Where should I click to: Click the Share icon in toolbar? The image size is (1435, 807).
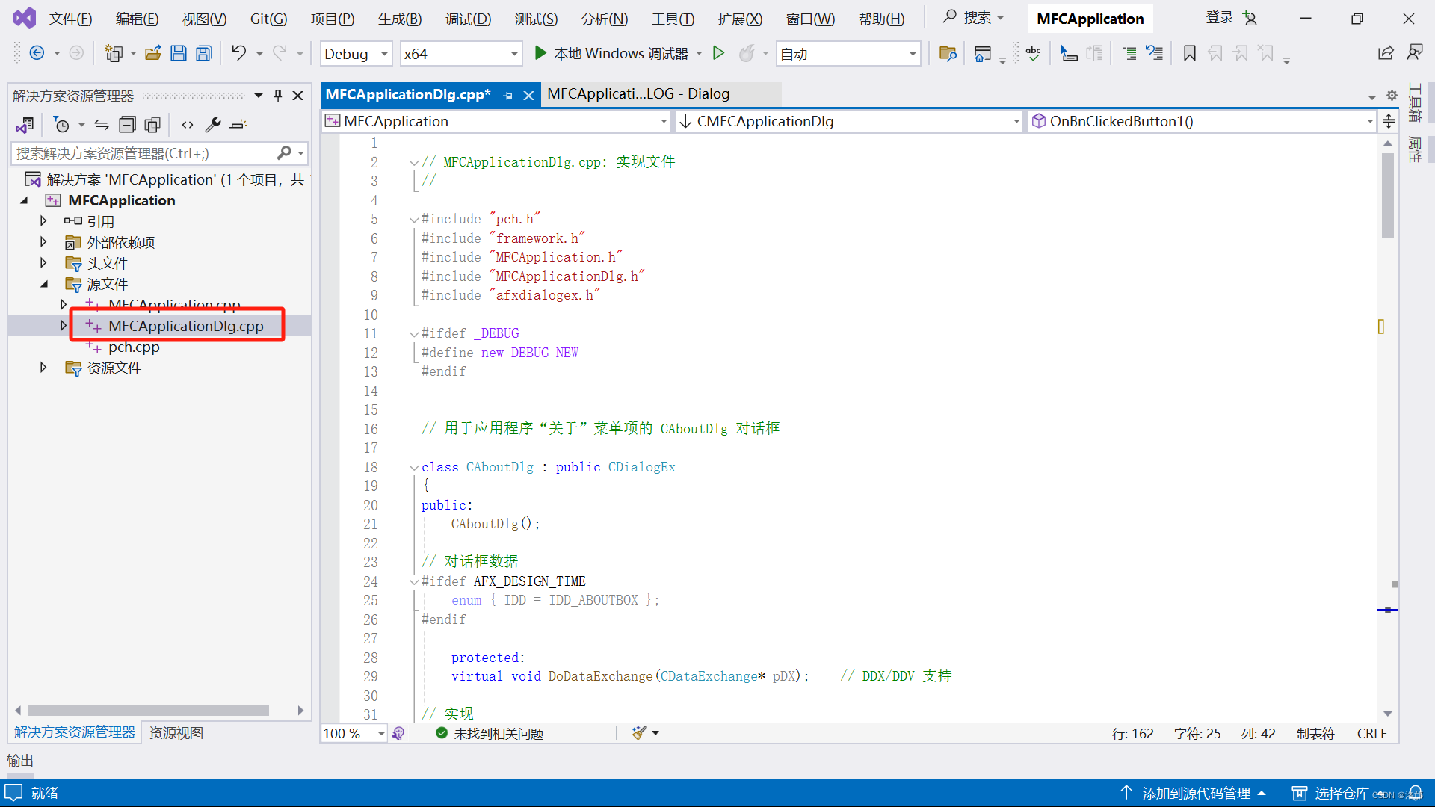[x=1386, y=53]
